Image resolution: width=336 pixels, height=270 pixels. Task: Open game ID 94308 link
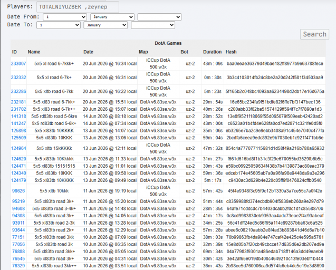(x=18, y=216)
